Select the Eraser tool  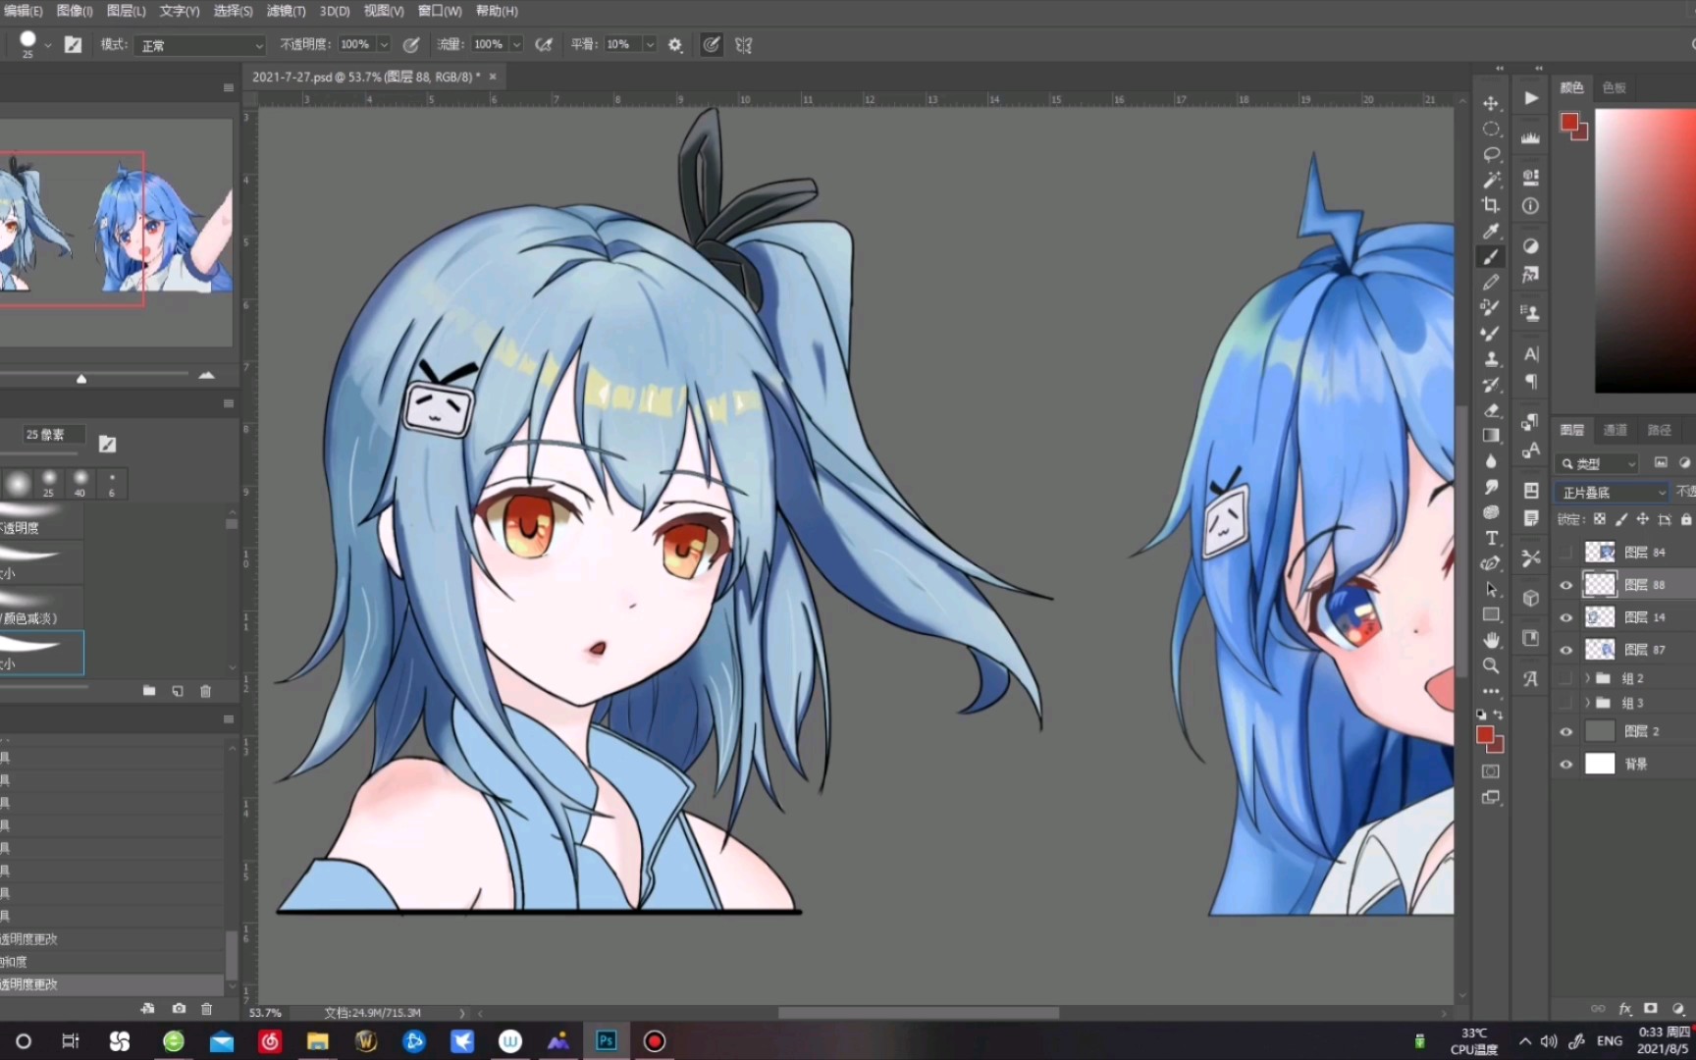pos(1491,409)
